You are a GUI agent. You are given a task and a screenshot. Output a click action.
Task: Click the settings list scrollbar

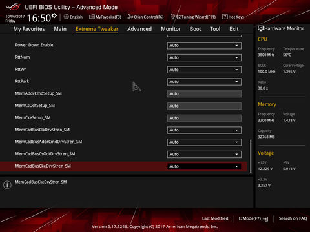251,156
